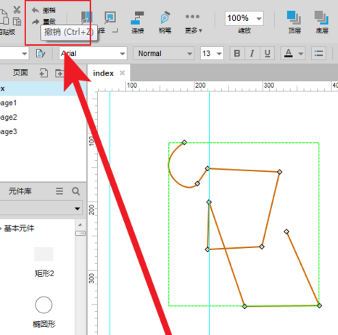Select the 矩形2 rectangle widget
The image size is (338, 335).
tap(44, 262)
